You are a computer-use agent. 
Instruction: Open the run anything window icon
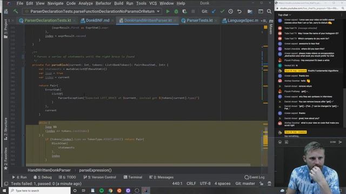261,11
